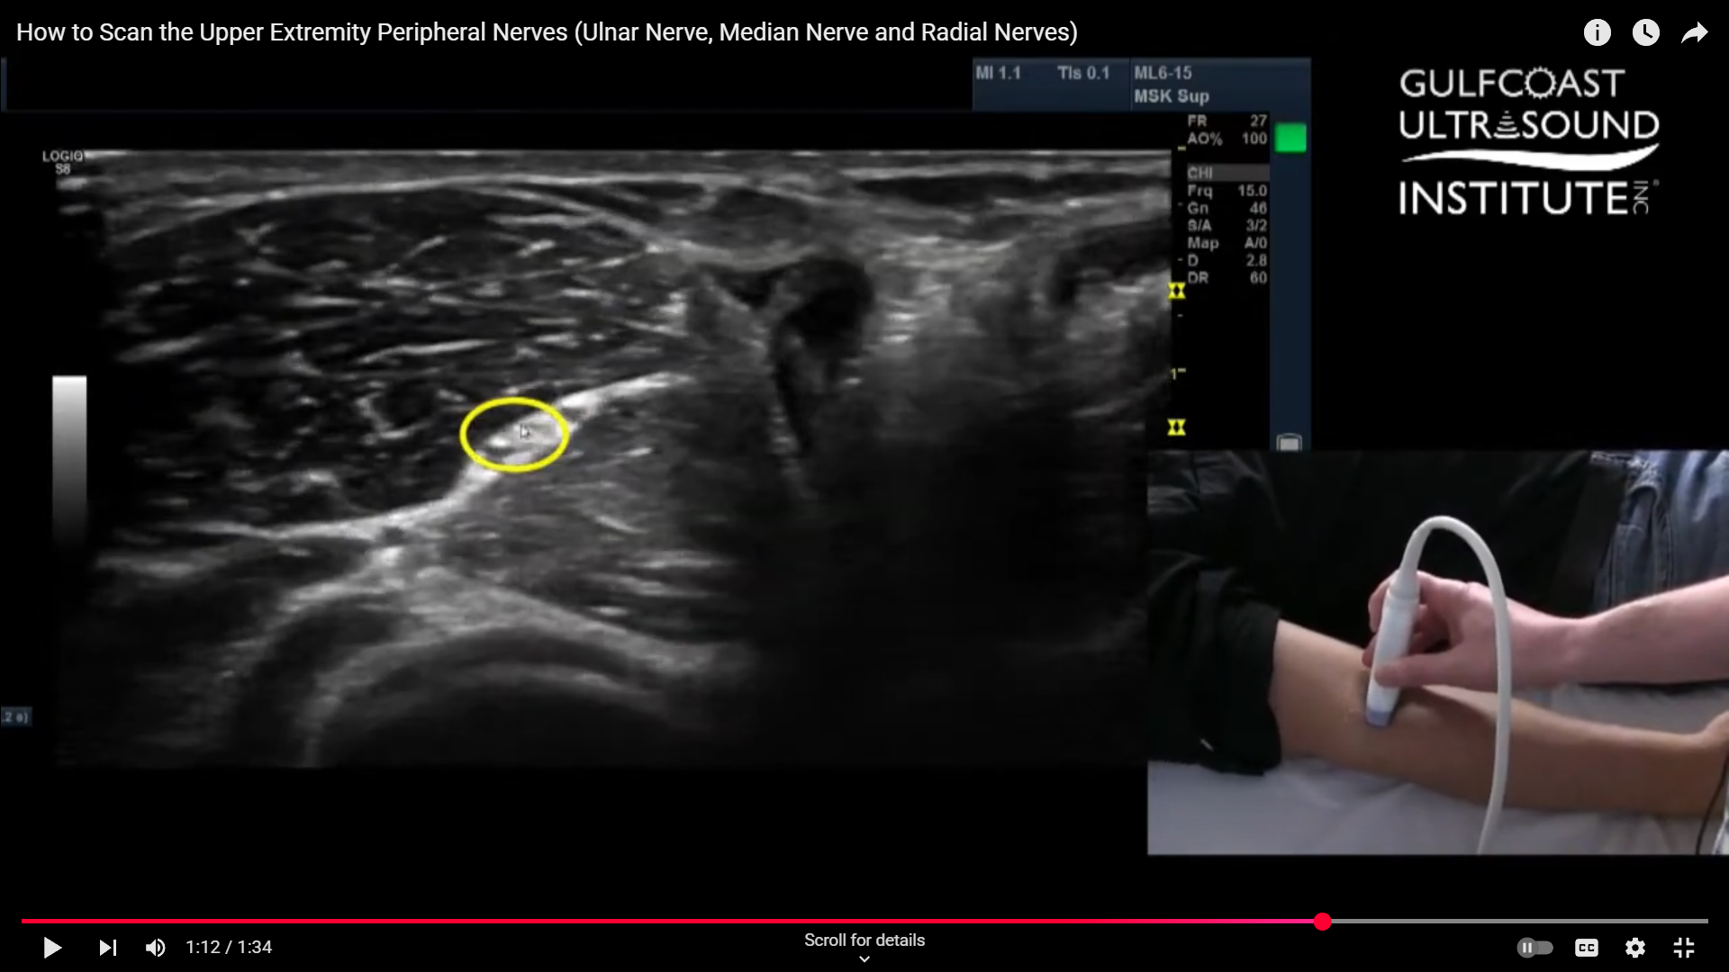
Task: Click the probe camera inset video
Action: tap(1437, 652)
